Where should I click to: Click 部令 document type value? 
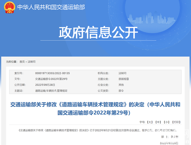click(121, 91)
